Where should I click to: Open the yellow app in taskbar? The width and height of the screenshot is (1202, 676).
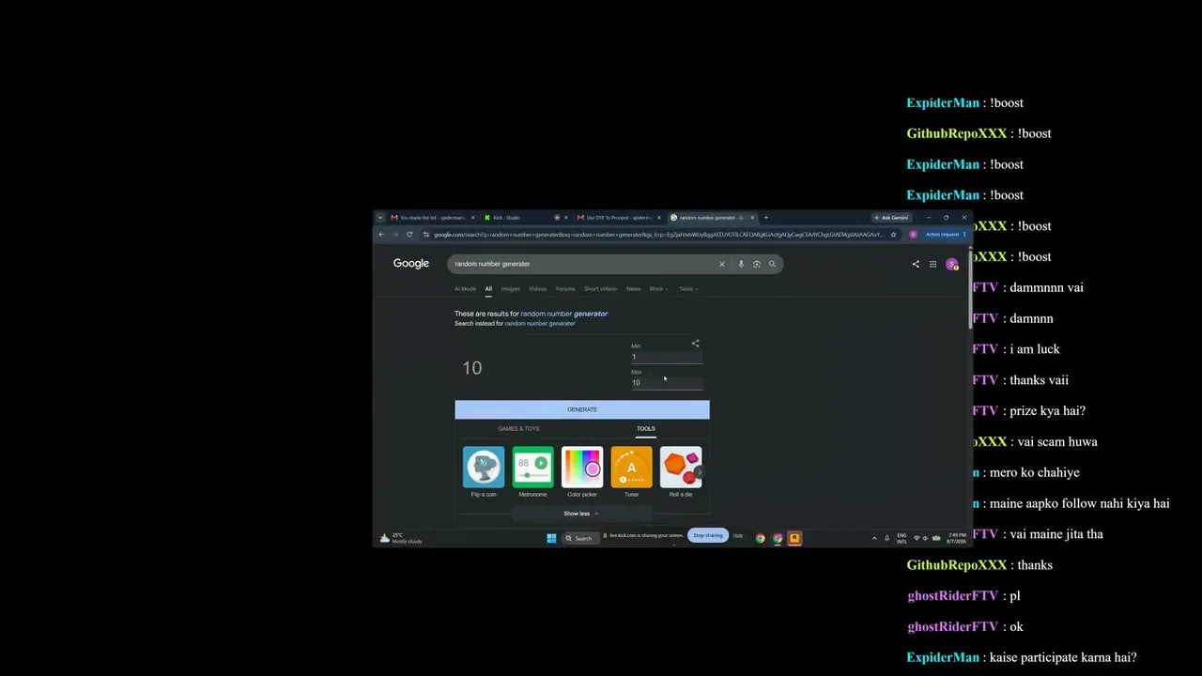point(794,538)
